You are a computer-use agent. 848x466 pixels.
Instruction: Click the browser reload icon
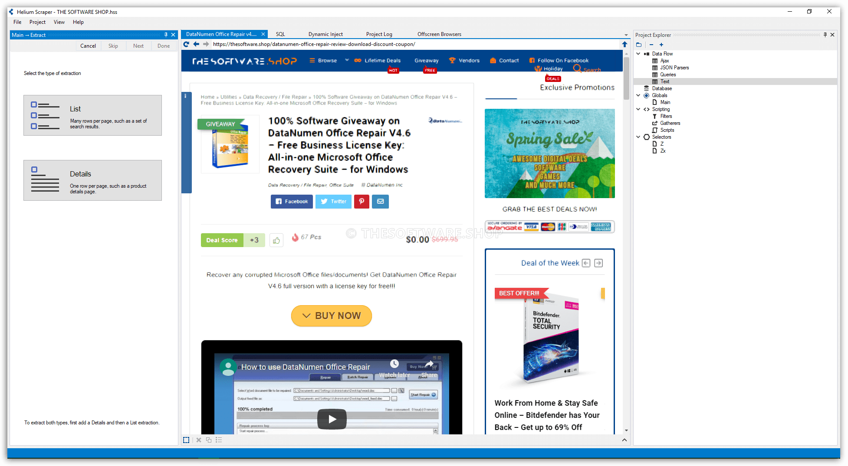(186, 44)
